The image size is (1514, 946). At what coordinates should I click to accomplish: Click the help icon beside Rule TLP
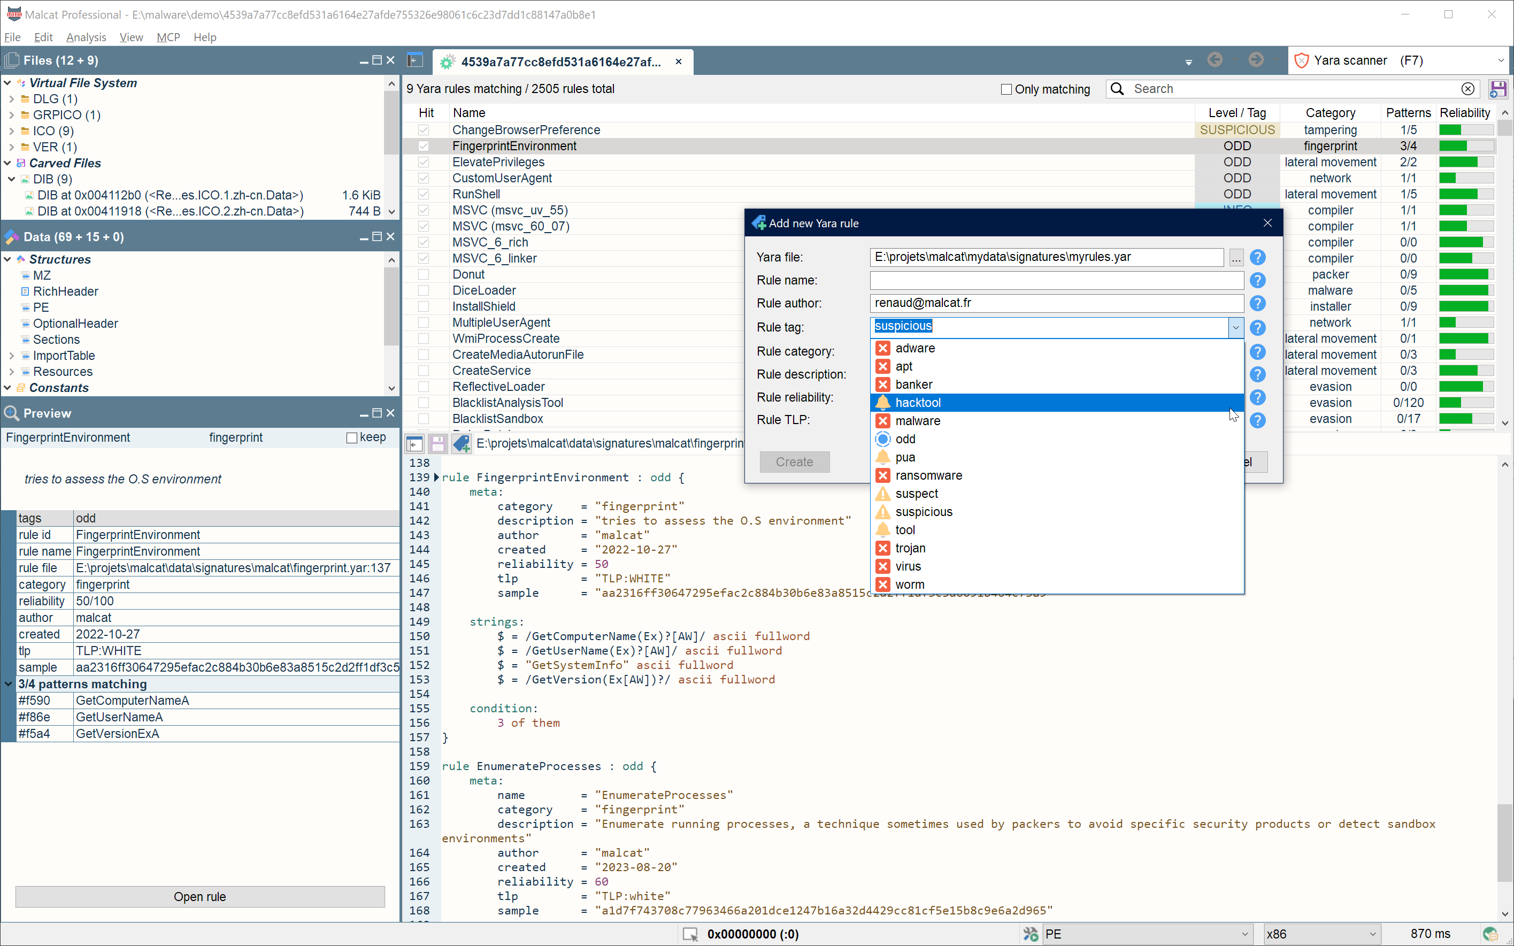pos(1257,420)
